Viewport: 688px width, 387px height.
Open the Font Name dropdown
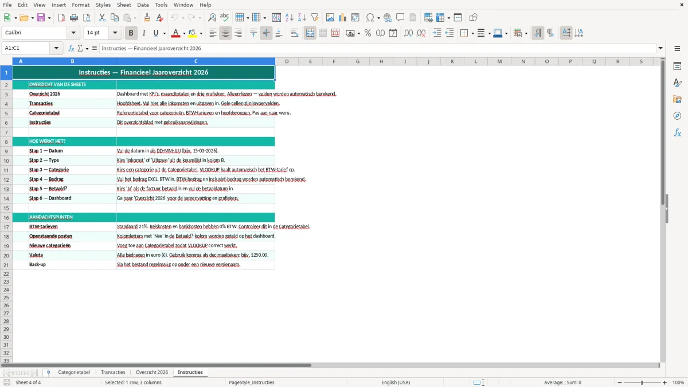[x=73, y=33]
